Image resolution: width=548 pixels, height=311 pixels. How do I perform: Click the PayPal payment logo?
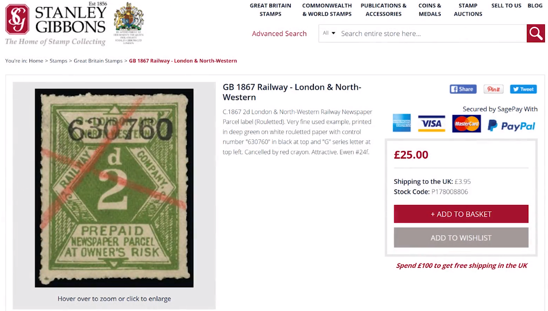point(511,125)
